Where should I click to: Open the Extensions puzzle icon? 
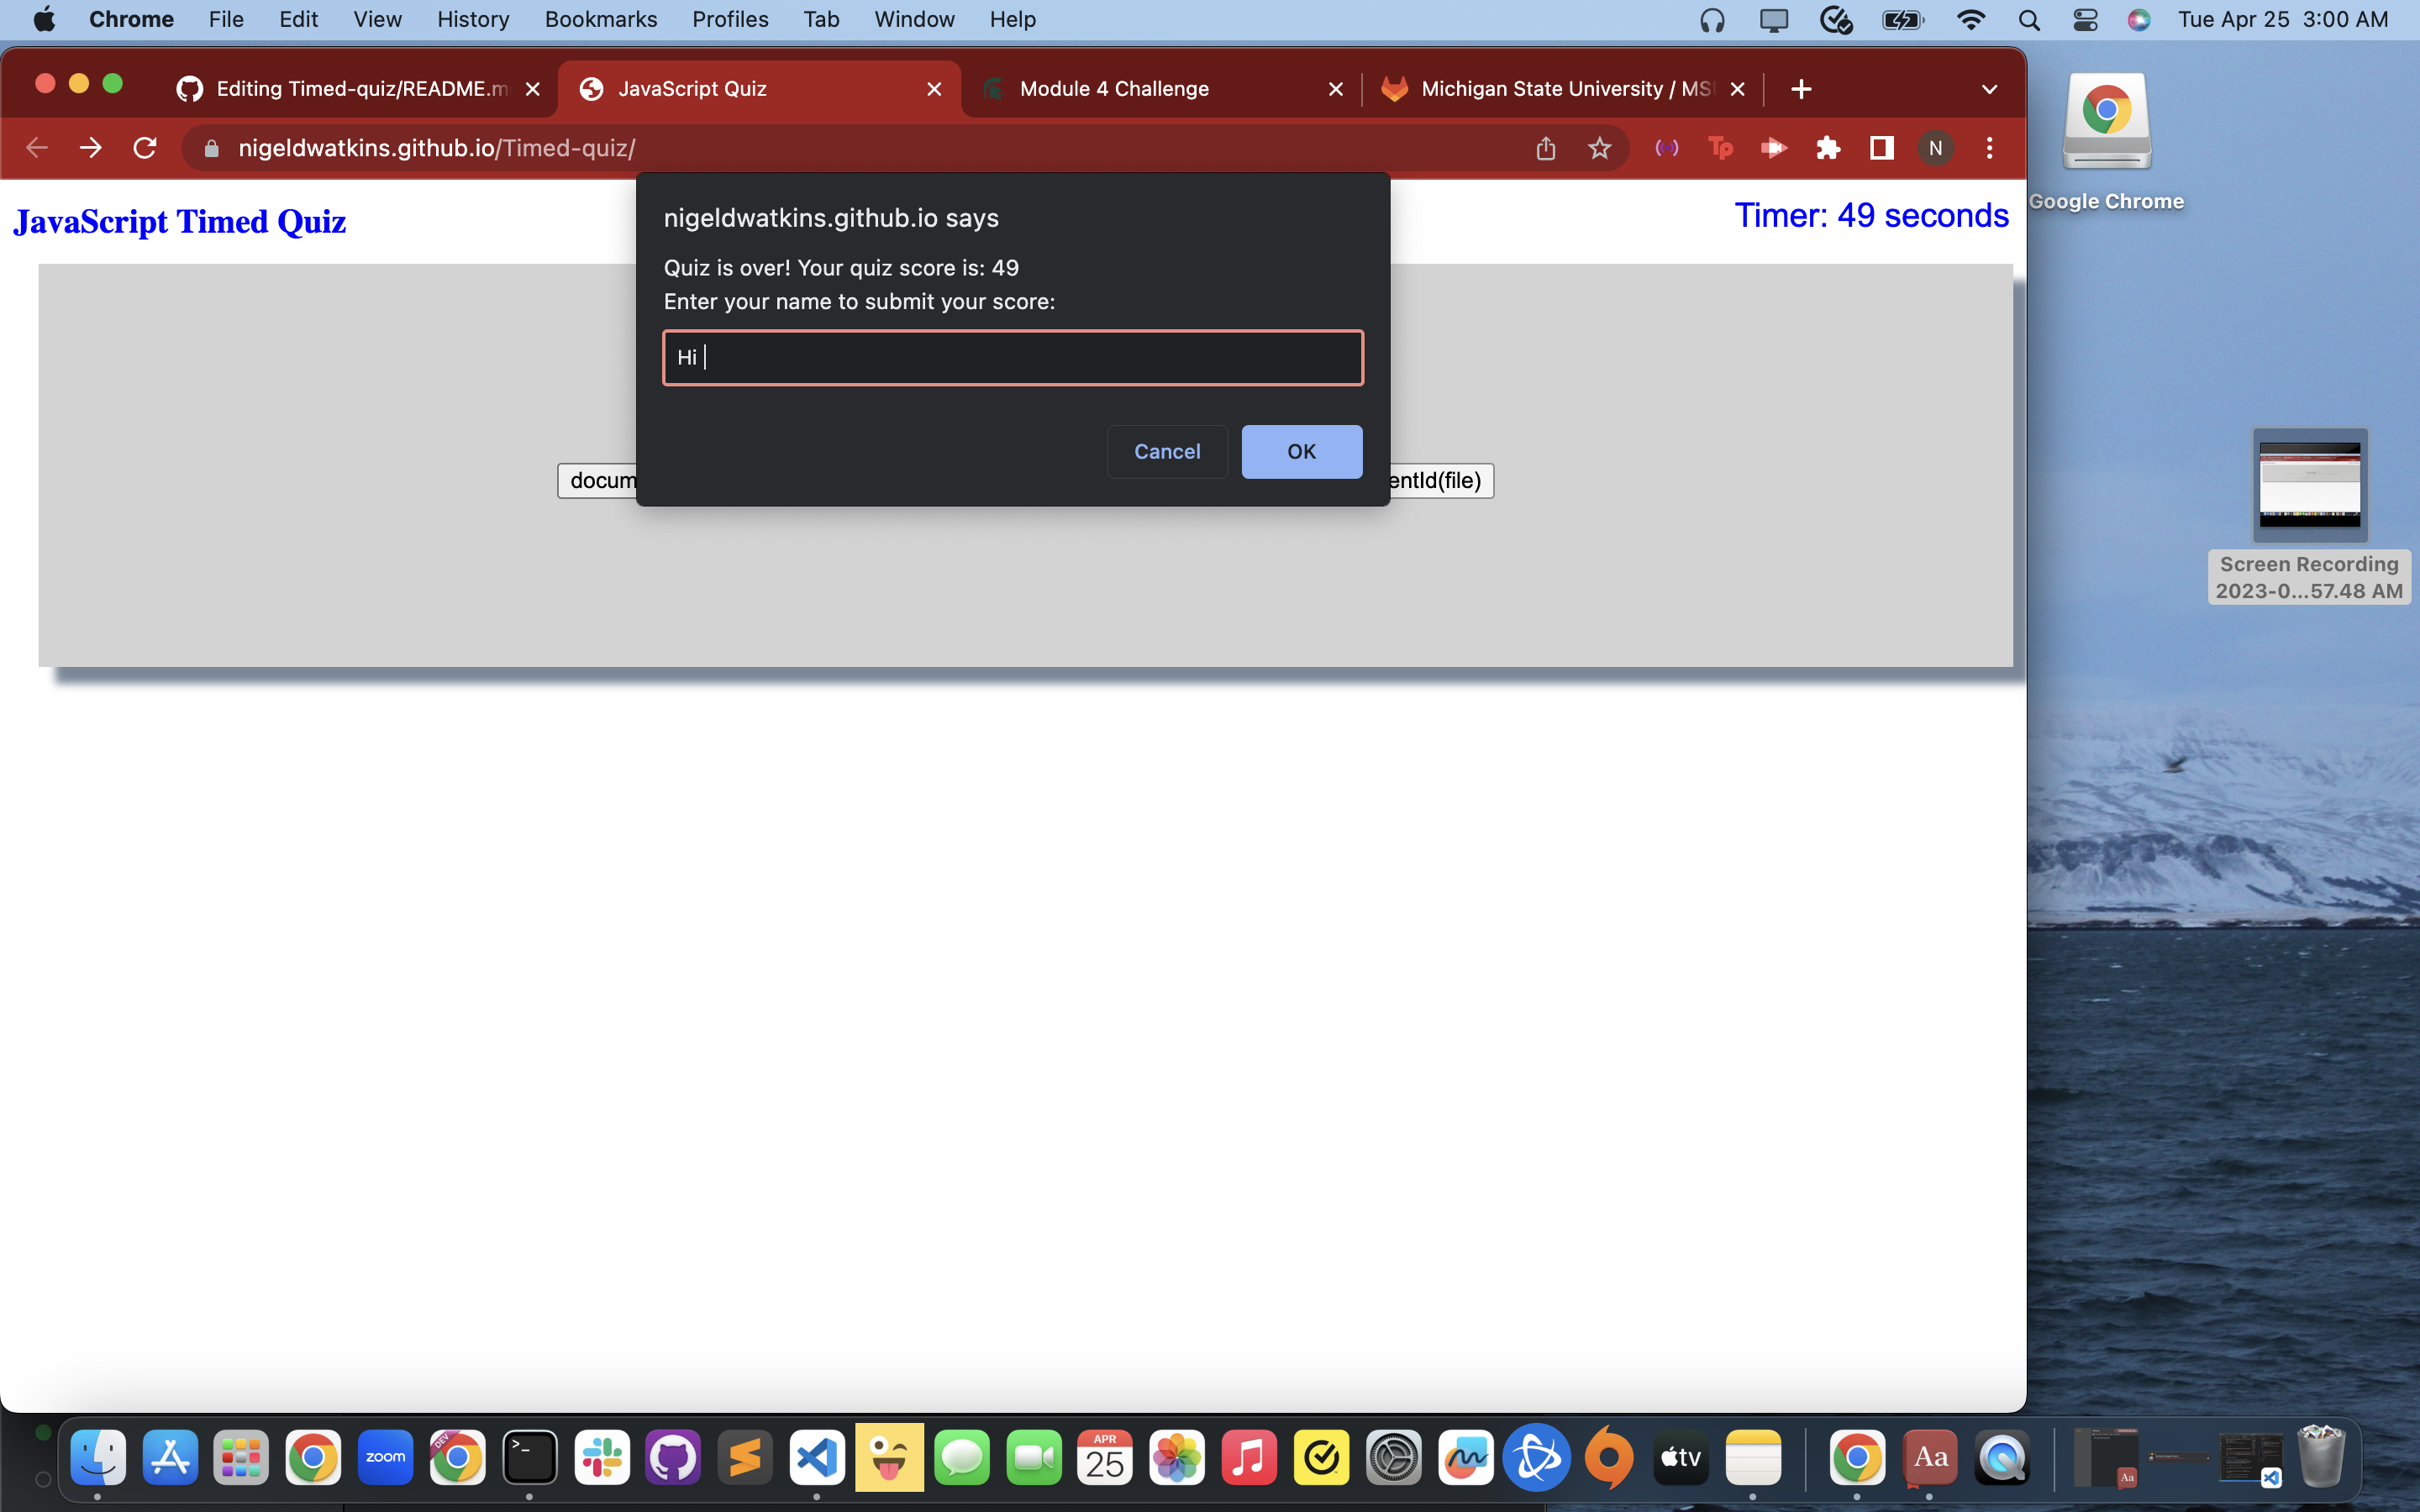tap(1827, 148)
